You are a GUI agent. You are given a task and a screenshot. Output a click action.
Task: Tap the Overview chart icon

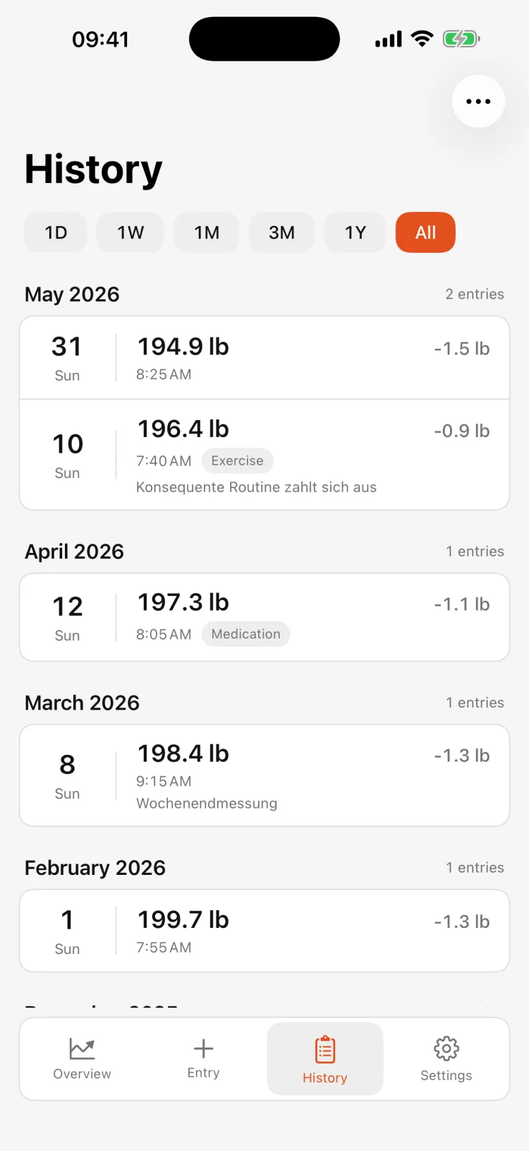[x=82, y=1049]
